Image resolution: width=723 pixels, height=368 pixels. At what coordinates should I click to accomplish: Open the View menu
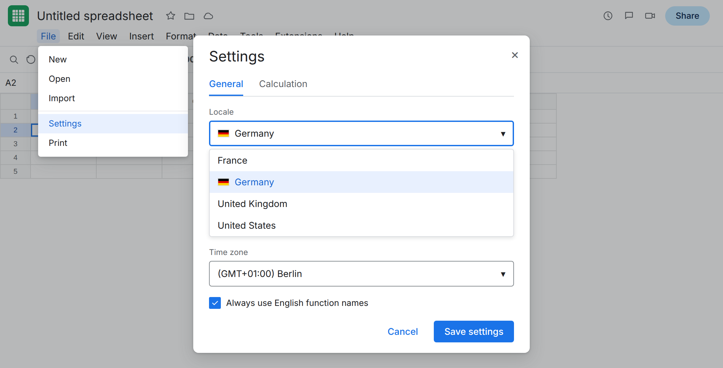pos(106,36)
